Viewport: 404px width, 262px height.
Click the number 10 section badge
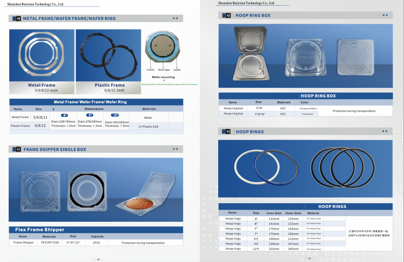pos(19,19)
